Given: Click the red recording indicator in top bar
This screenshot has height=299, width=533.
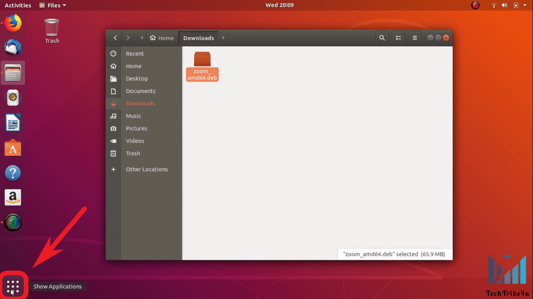Looking at the screenshot, I should pos(475,5).
